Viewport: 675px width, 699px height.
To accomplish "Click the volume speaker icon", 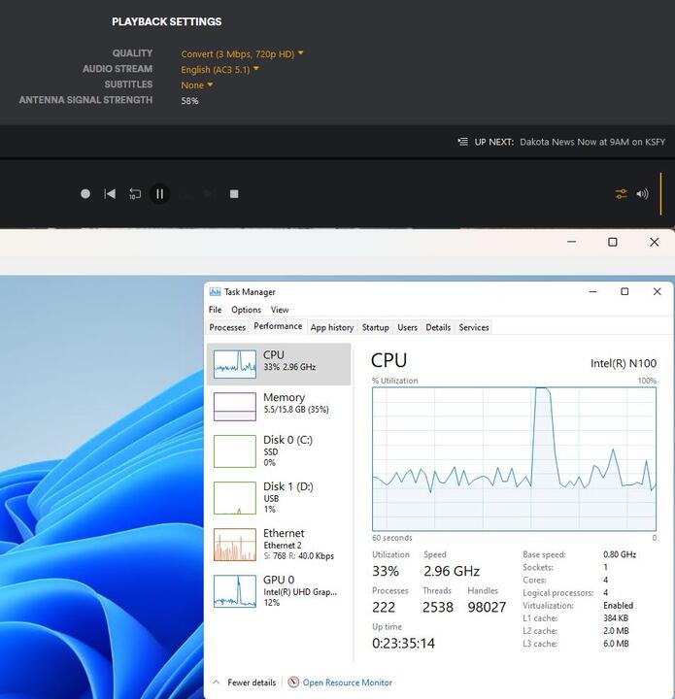I will (642, 194).
